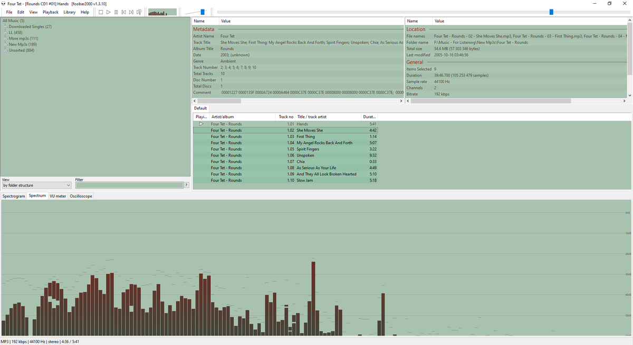Click the Sample rate value 44100 Hz
The image size is (633, 345).
(442, 82)
